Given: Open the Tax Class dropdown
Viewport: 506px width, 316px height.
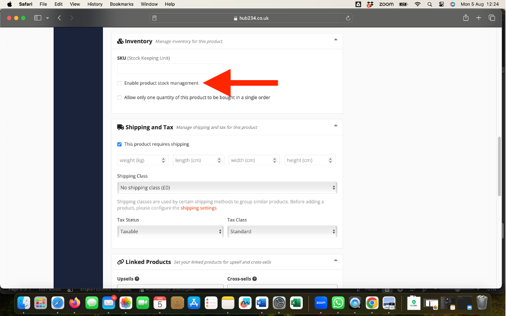Looking at the screenshot, I should point(282,231).
